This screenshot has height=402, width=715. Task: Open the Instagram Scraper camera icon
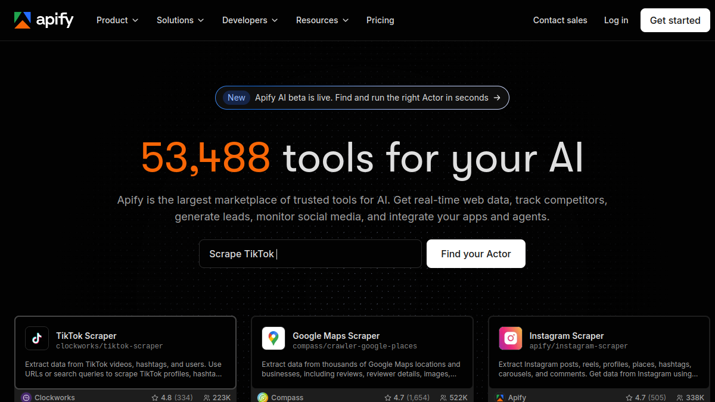pyautogui.click(x=511, y=338)
